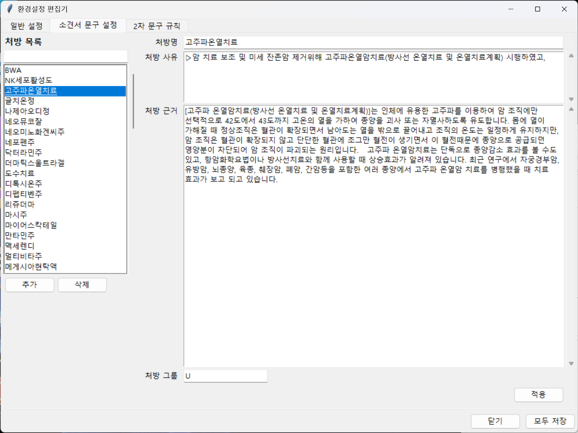Screen dimensions: 578x433
Task: Choose 네오미노화겐씨주 in the list
Action: click(x=35, y=132)
